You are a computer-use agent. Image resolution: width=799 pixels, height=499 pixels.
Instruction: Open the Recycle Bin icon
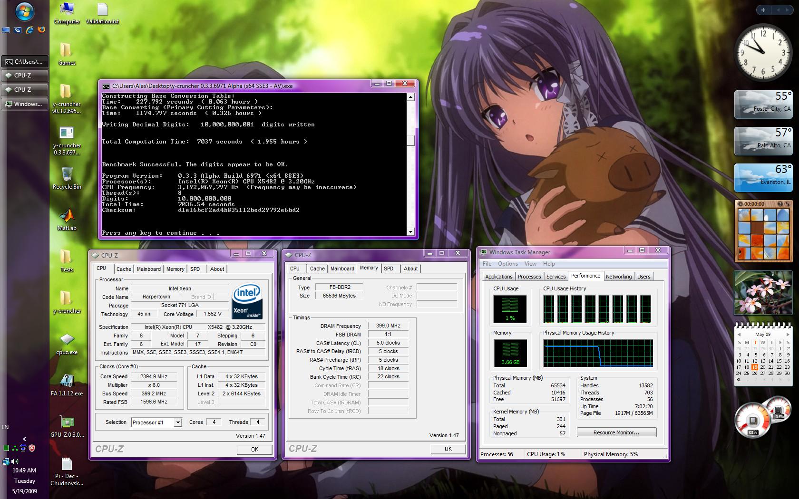point(67,176)
